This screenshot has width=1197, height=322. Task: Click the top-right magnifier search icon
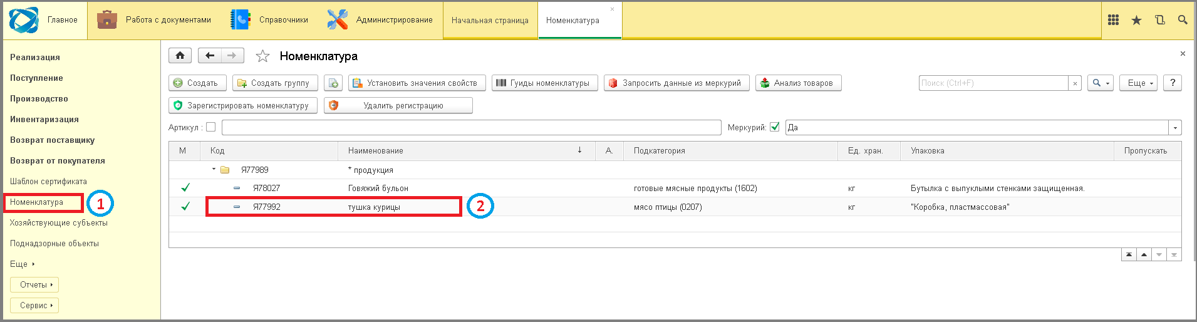coord(1183,20)
